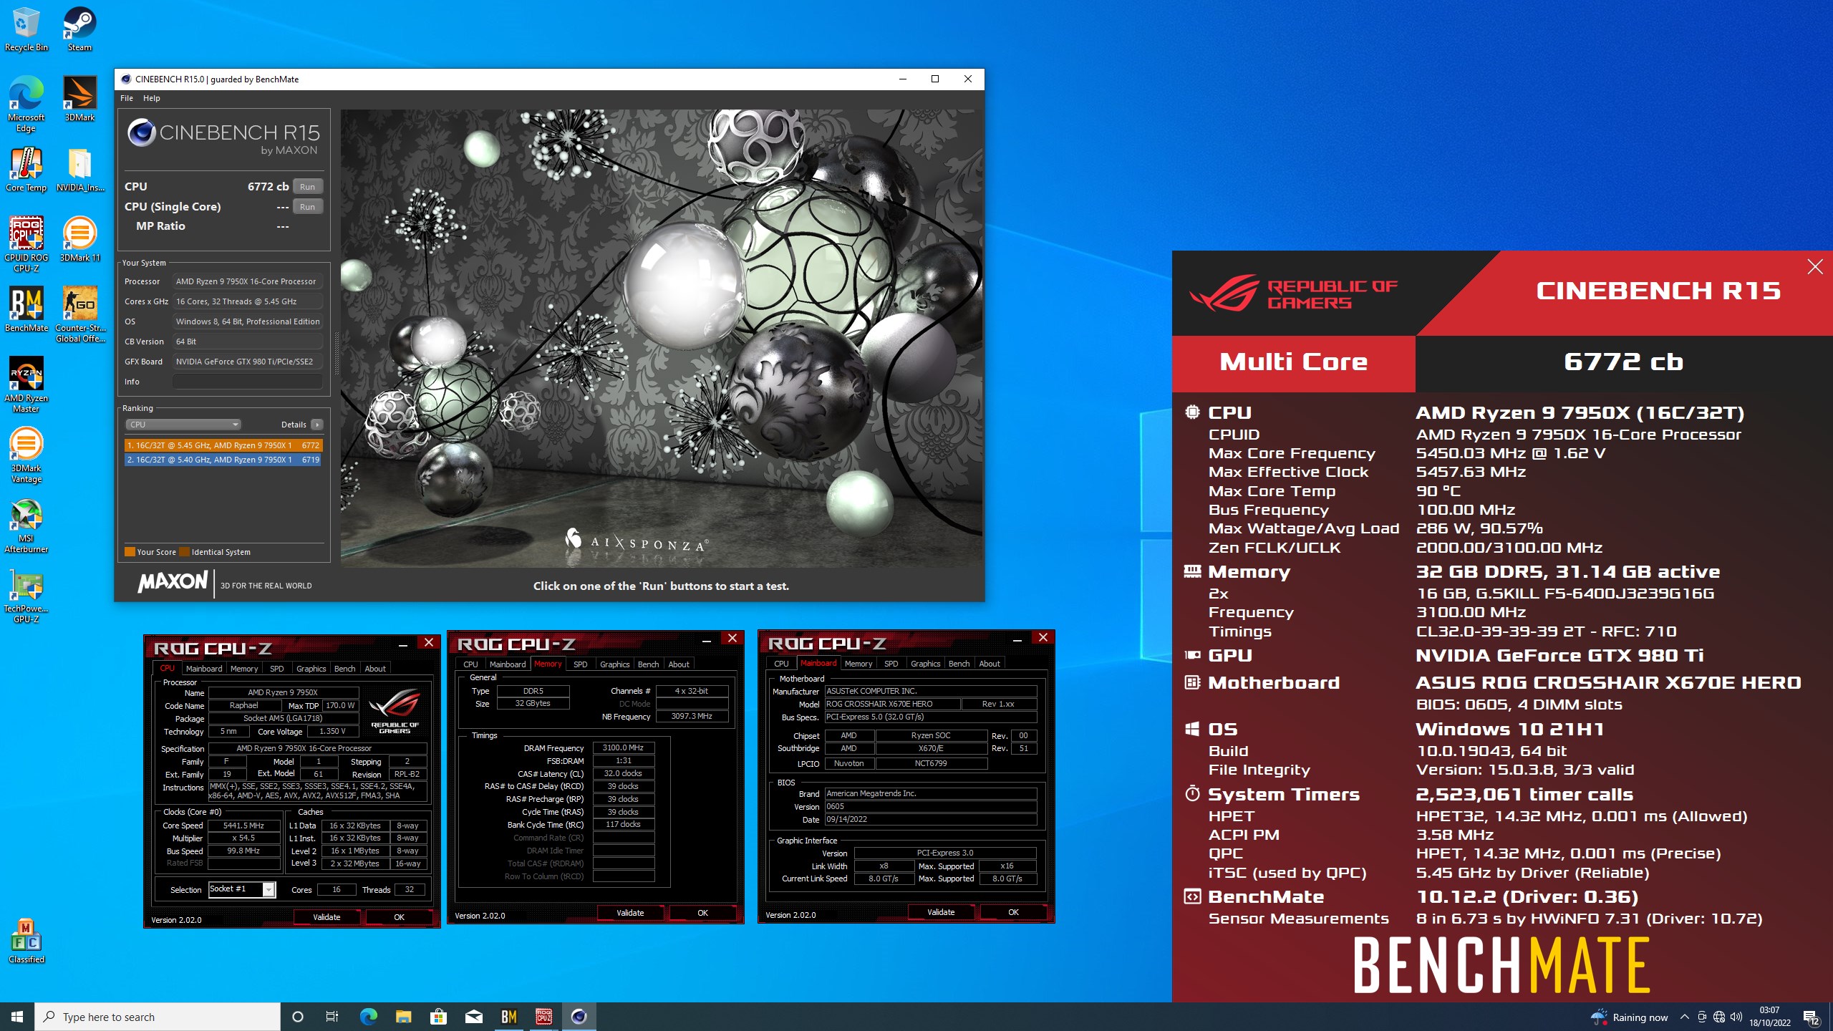Viewport: 1833px width, 1031px height.
Task: Click Validate in Memory CPU-Z window
Action: pyautogui.click(x=630, y=913)
